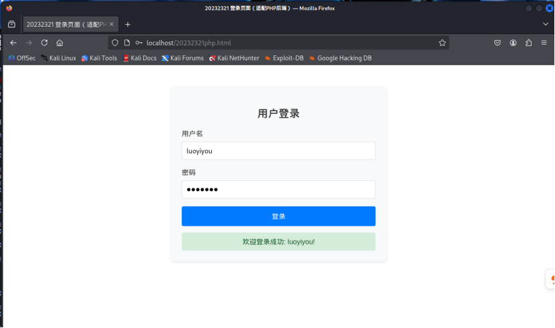Open the Pocket save icon
This screenshot has width=555, height=328.
click(498, 43)
